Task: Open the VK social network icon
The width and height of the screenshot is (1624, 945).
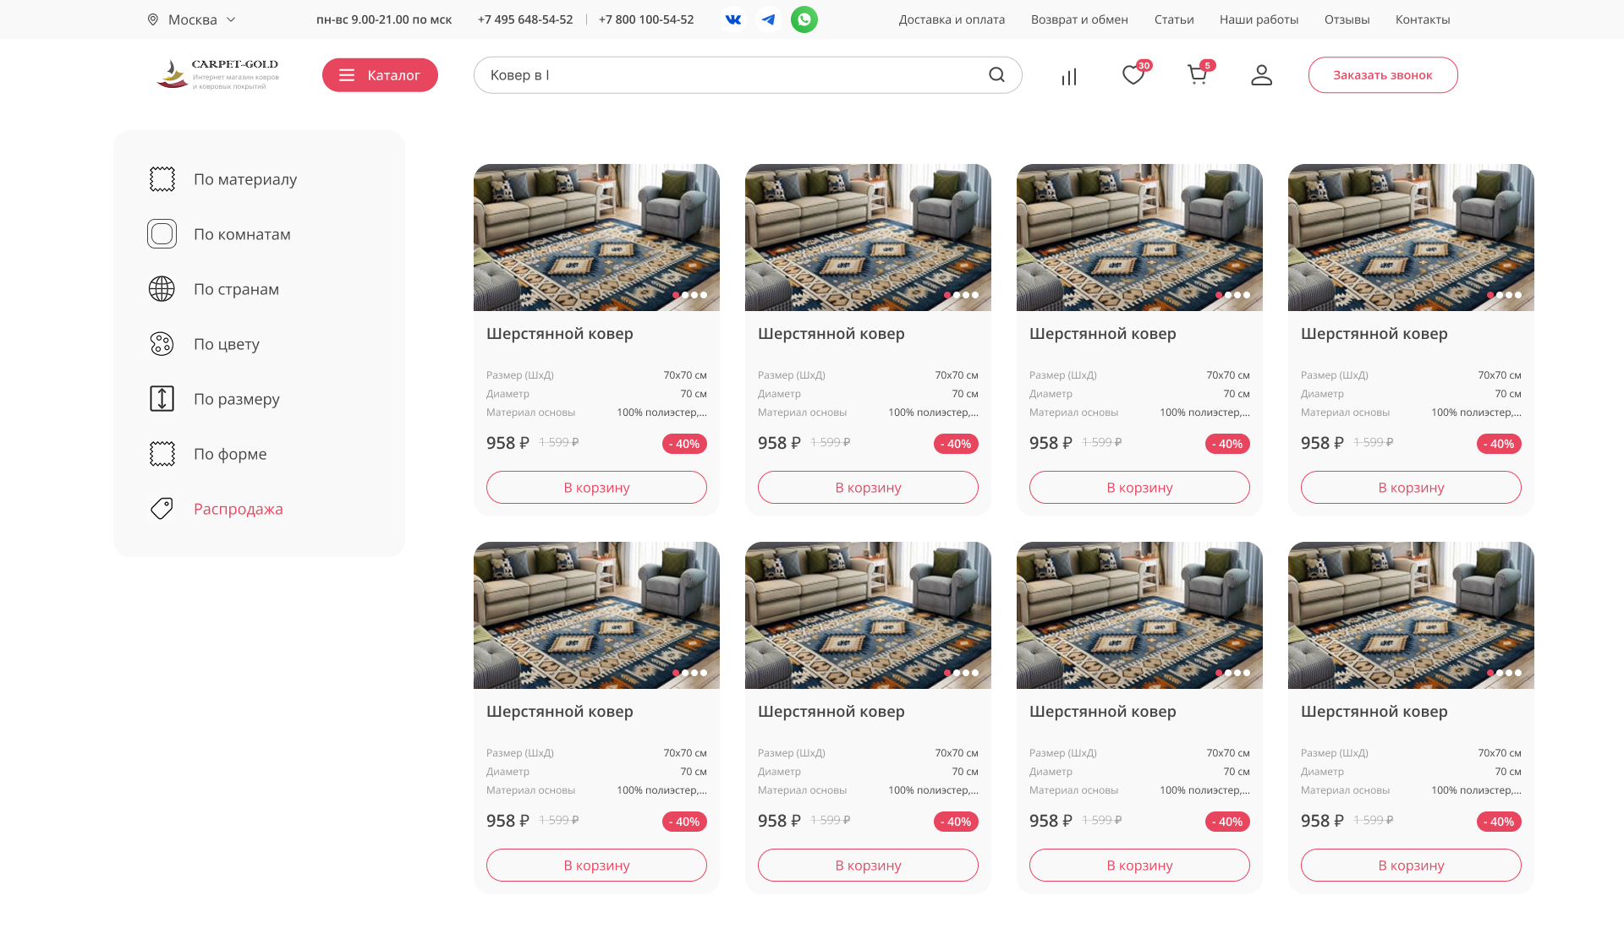Action: pos(733,19)
